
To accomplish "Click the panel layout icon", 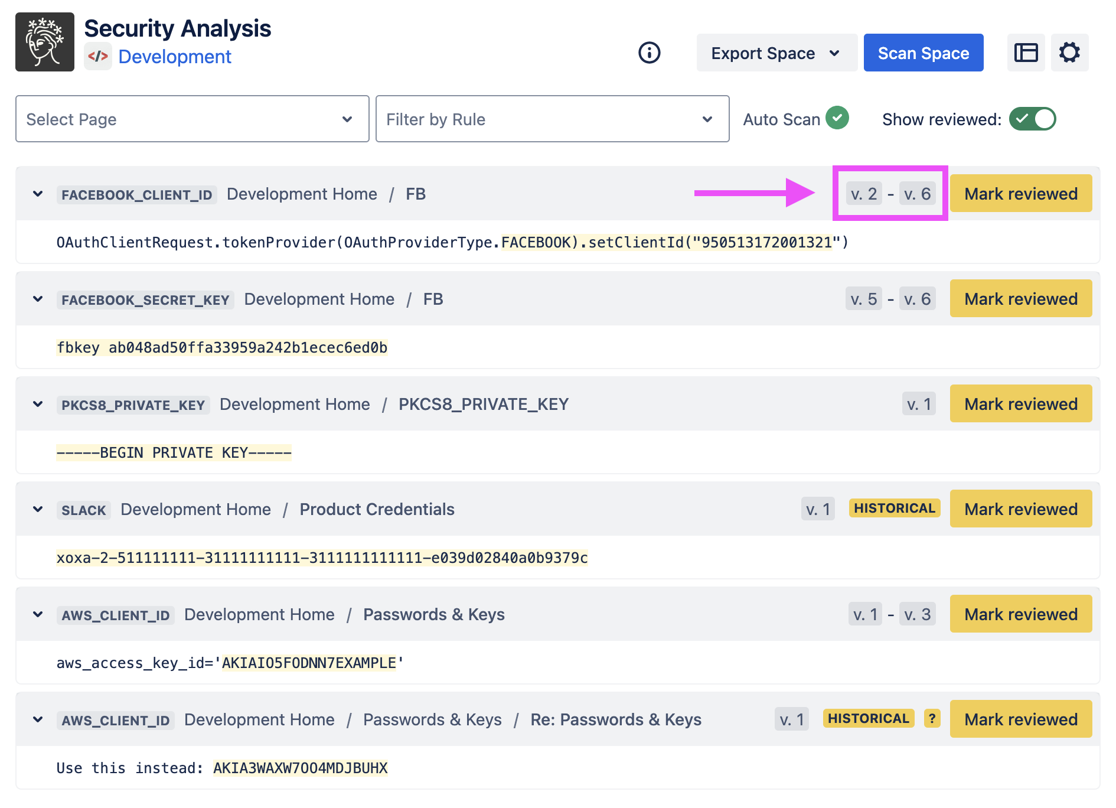I will pos(1026,53).
